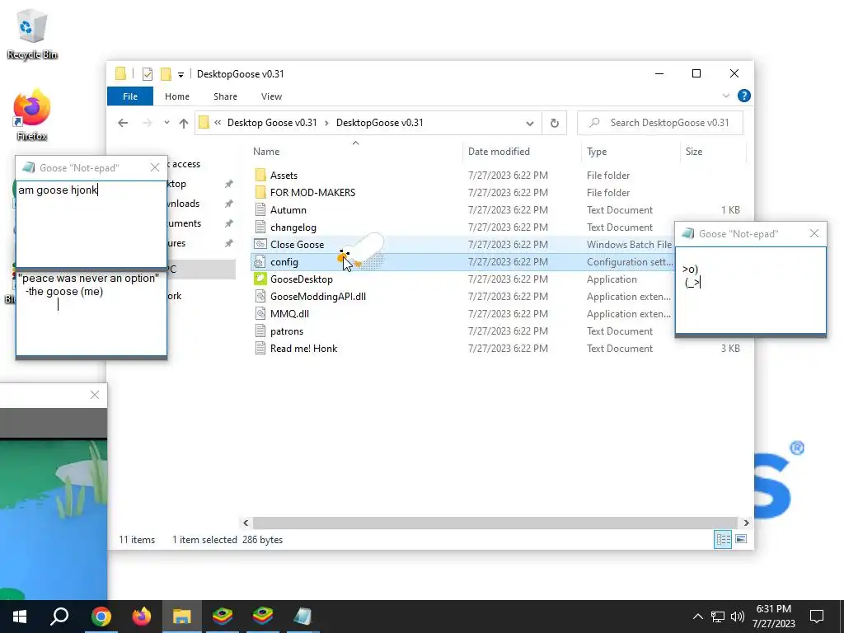Screen dimensions: 844x633
Task: Select the patrons document icon
Action: [260, 331]
